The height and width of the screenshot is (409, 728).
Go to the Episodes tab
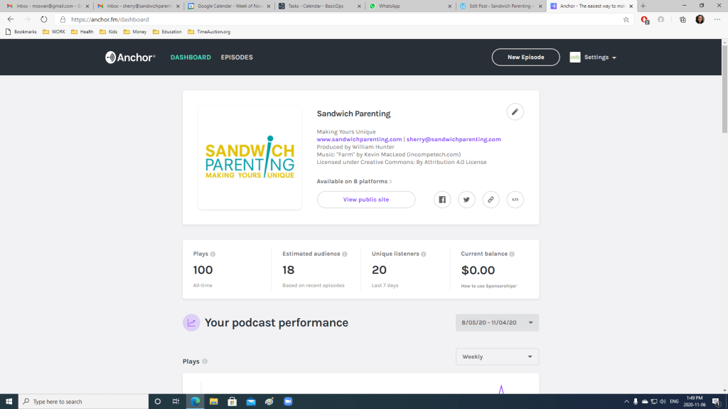click(x=237, y=58)
